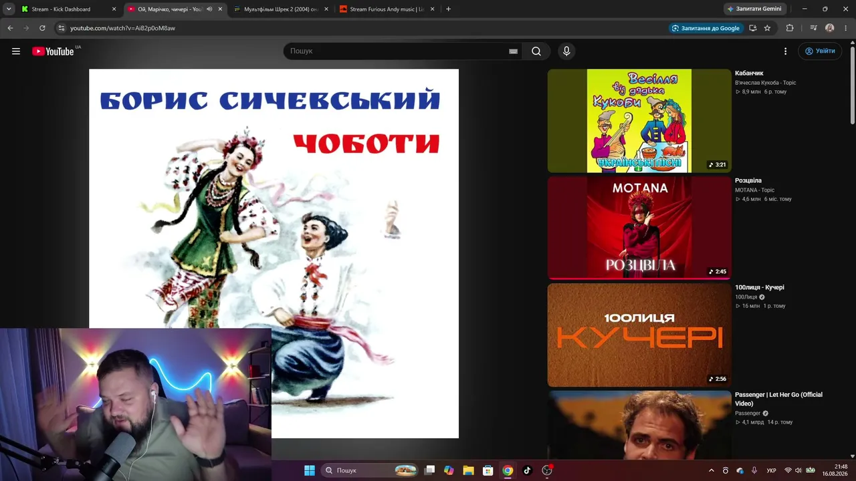Open the Windows Start menu

[x=310, y=470]
